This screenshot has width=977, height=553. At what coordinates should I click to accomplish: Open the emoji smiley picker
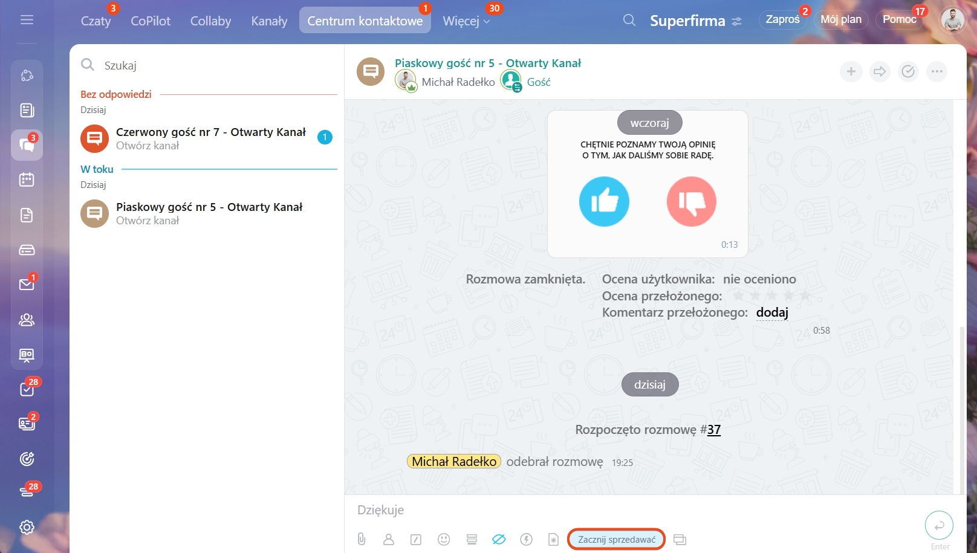tap(444, 539)
